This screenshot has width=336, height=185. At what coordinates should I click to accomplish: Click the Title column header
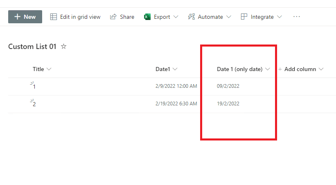tap(38, 69)
